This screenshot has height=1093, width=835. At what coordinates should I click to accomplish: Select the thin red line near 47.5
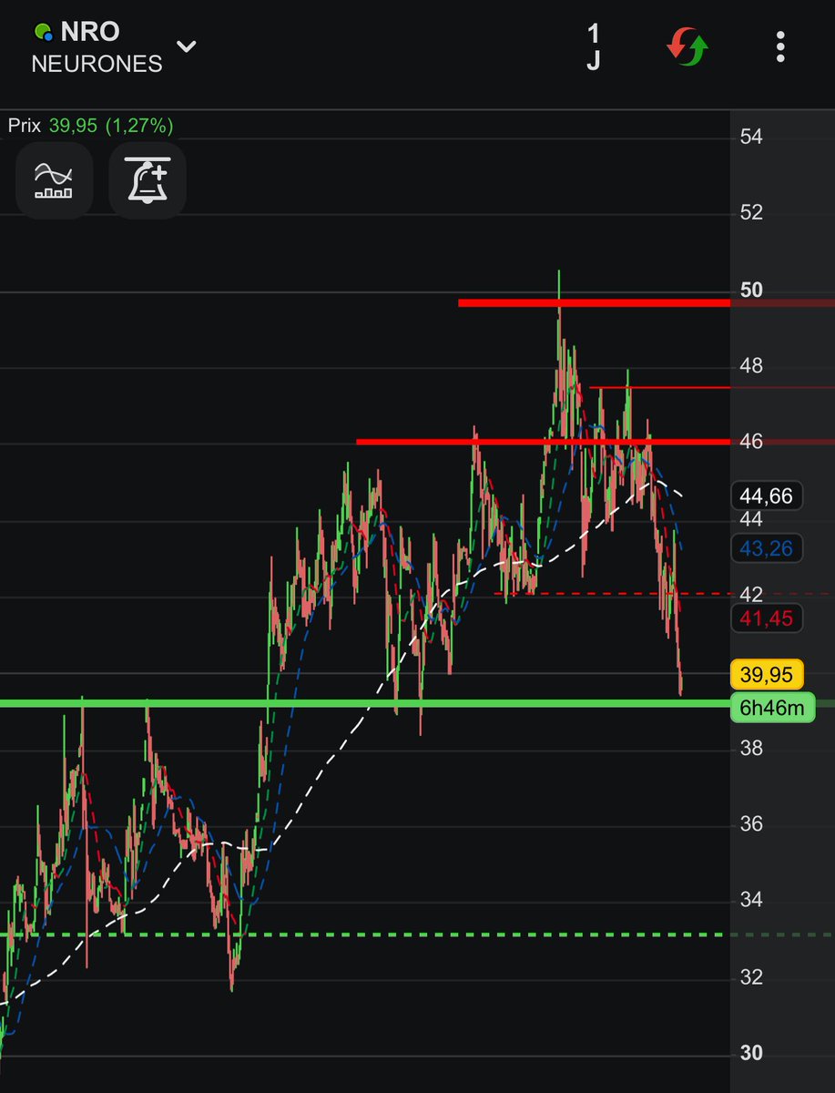click(x=659, y=387)
